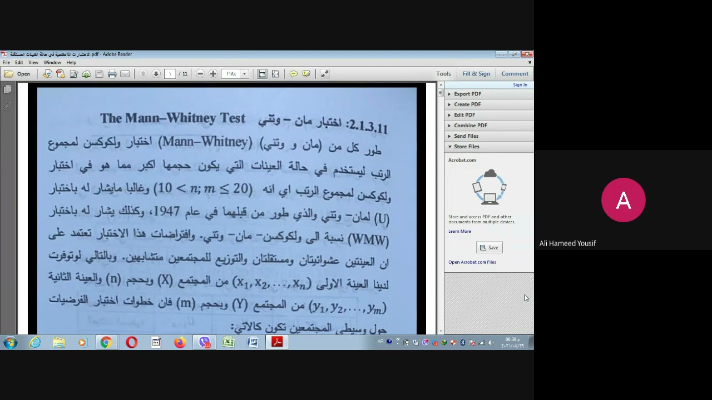
Task: Open the Tools pane tab
Action: pos(443,74)
